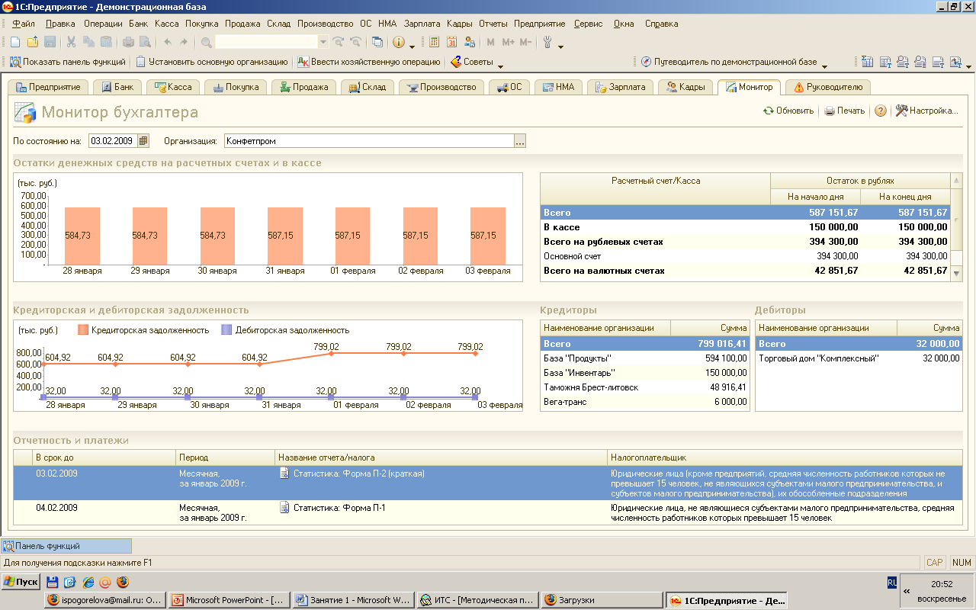
Task: Click the Copy toolbar icon
Action: [x=88, y=42]
